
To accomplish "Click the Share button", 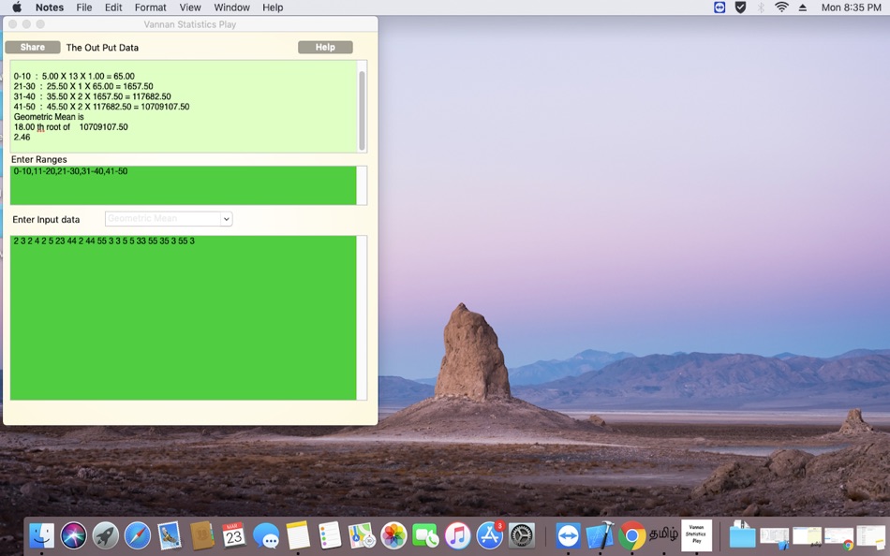I will [x=32, y=46].
